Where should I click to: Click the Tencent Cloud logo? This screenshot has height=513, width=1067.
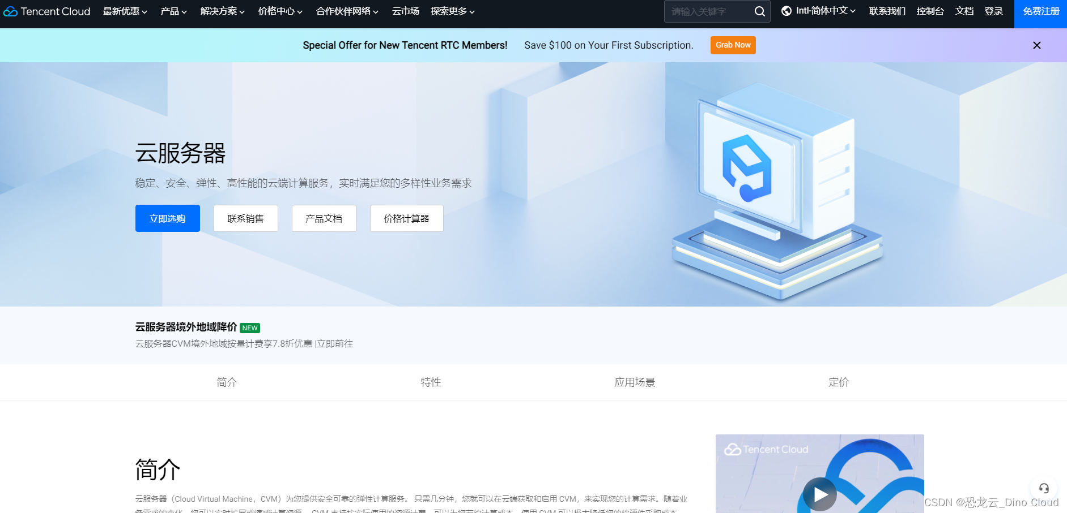[x=47, y=11]
